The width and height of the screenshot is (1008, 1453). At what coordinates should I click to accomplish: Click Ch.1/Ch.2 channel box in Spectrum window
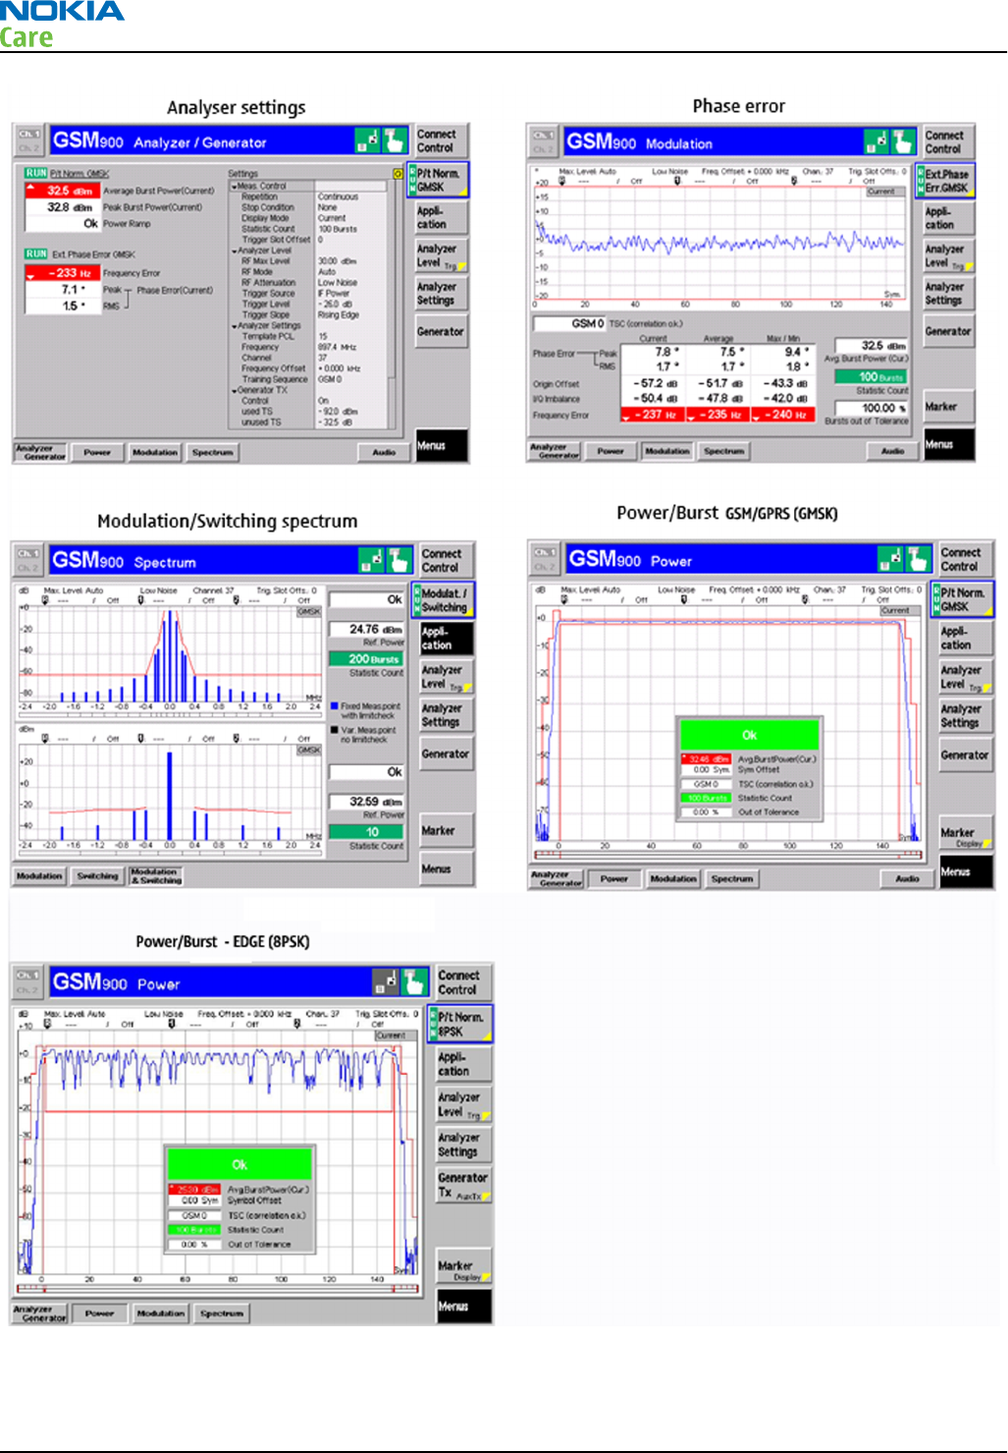28,560
